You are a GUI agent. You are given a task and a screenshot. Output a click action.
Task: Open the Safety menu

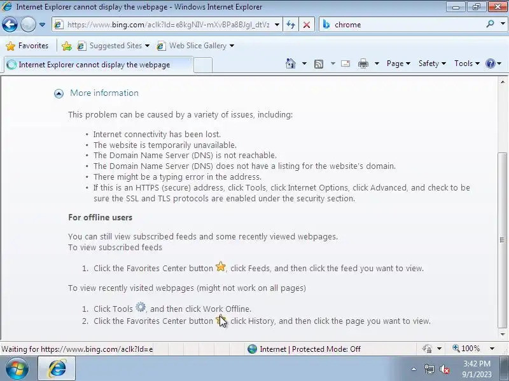(432, 63)
